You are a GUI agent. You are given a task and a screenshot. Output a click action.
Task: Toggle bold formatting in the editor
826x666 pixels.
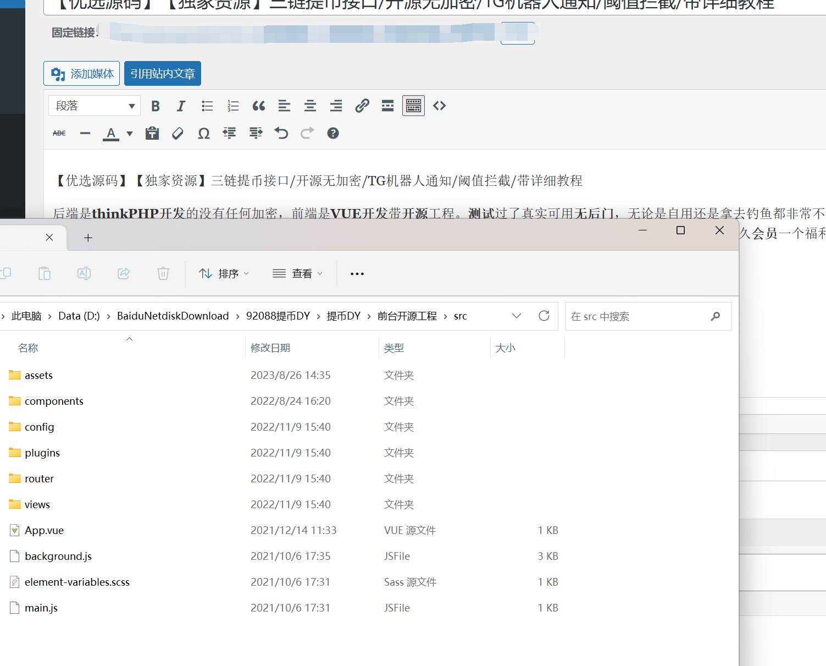click(156, 106)
